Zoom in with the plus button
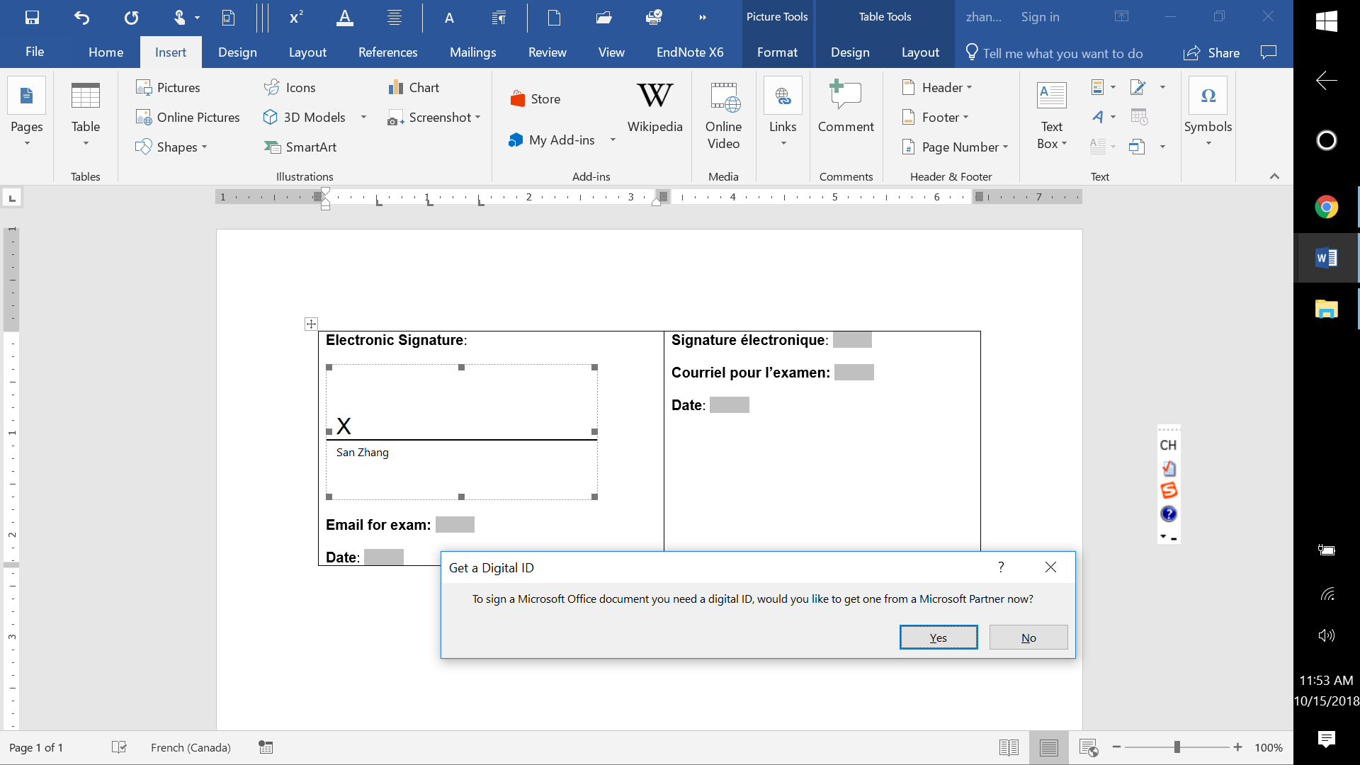The height and width of the screenshot is (765, 1360). click(x=1237, y=748)
